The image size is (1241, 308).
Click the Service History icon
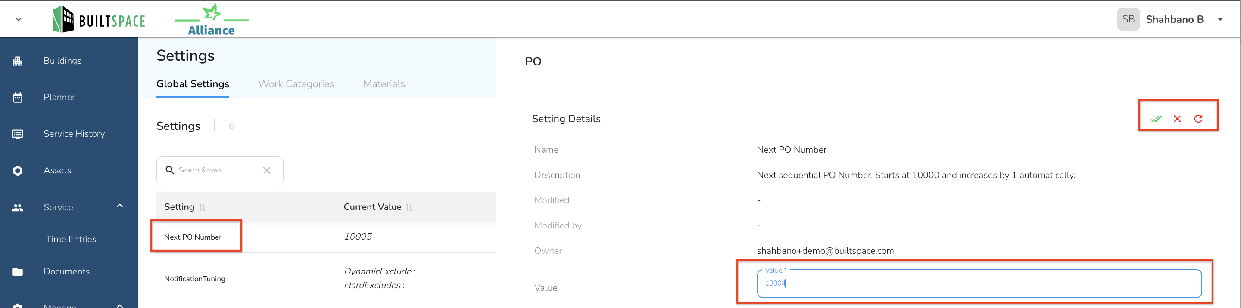coord(18,134)
